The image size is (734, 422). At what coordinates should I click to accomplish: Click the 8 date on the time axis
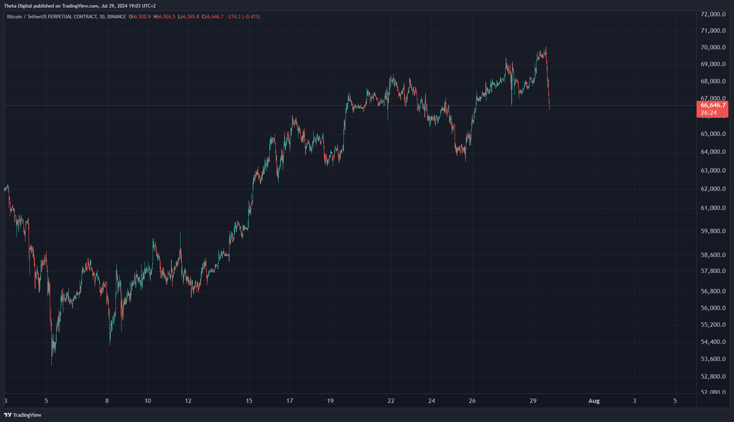[107, 401]
